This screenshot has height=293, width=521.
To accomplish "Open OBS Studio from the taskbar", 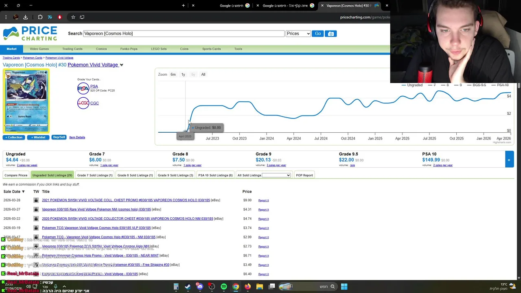I will 212,286.
